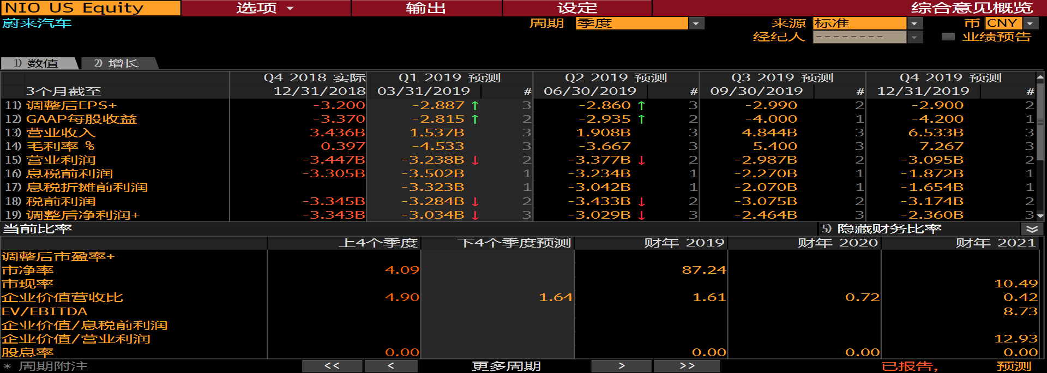The image size is (1047, 373).
Task: Go to previous period with < button
Action: click(391, 366)
